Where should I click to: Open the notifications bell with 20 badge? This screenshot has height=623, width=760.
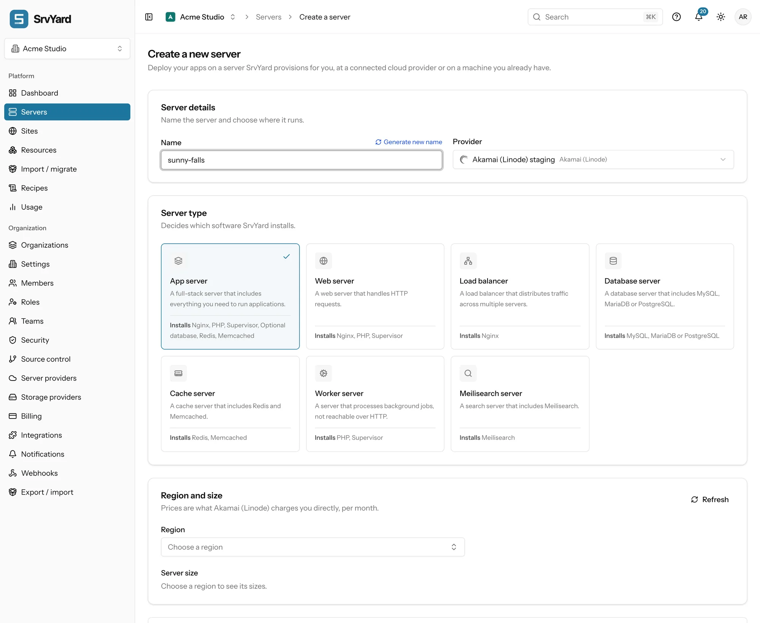699,16
